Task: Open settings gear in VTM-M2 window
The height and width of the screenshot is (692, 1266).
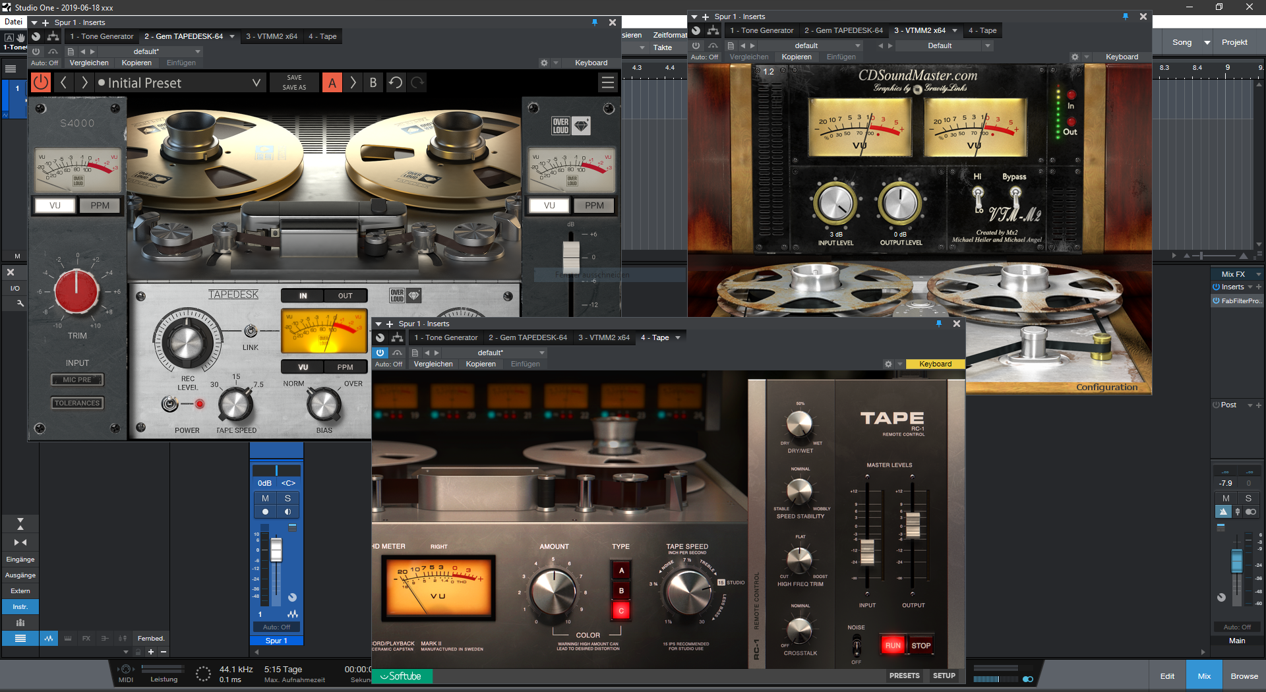Action: 1075,57
